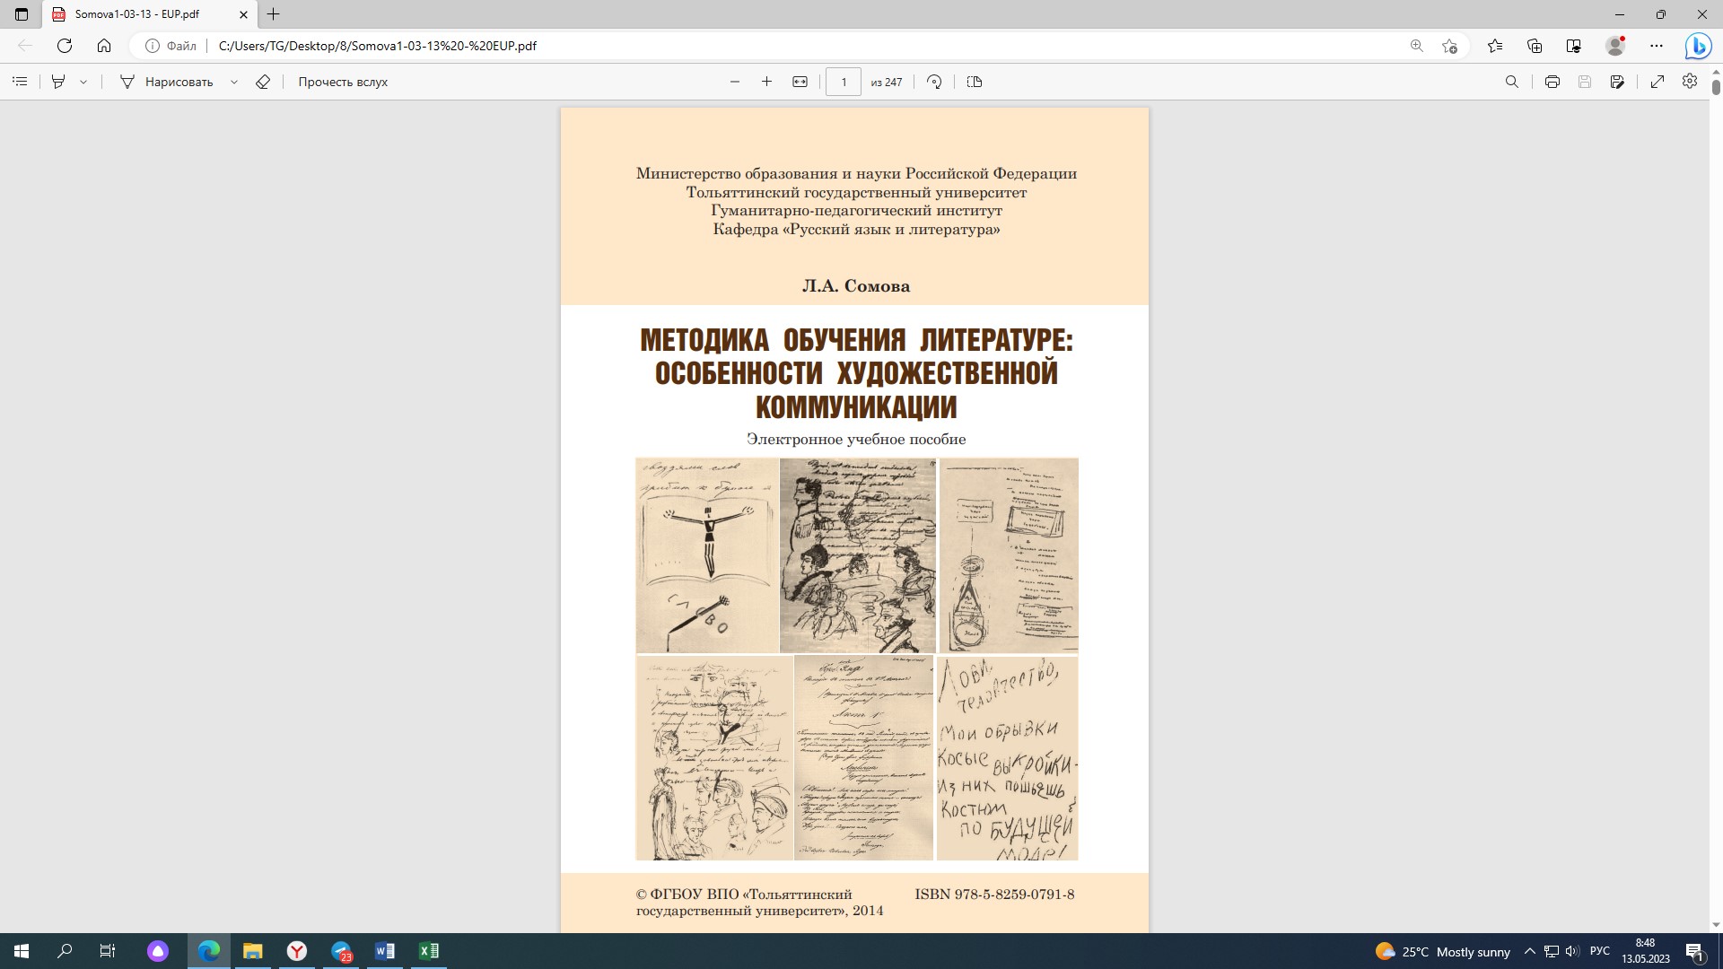Image resolution: width=1723 pixels, height=969 pixels.
Task: Click the Прочесть вслух button
Action: pyautogui.click(x=343, y=82)
